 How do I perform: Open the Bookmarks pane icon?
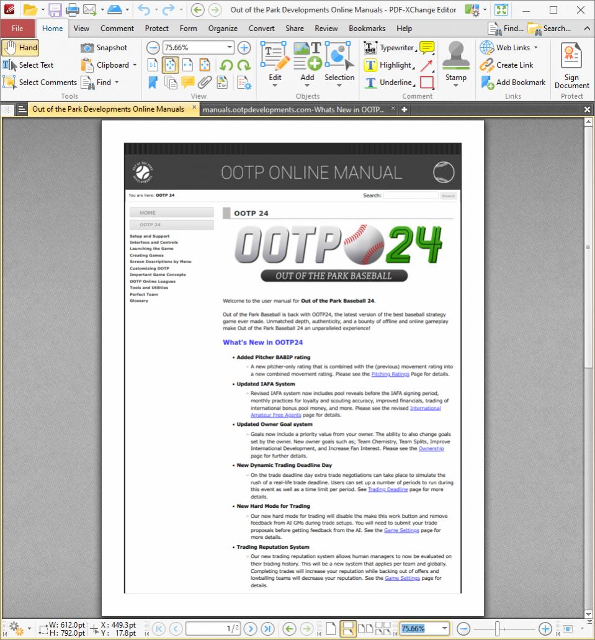coord(153,83)
